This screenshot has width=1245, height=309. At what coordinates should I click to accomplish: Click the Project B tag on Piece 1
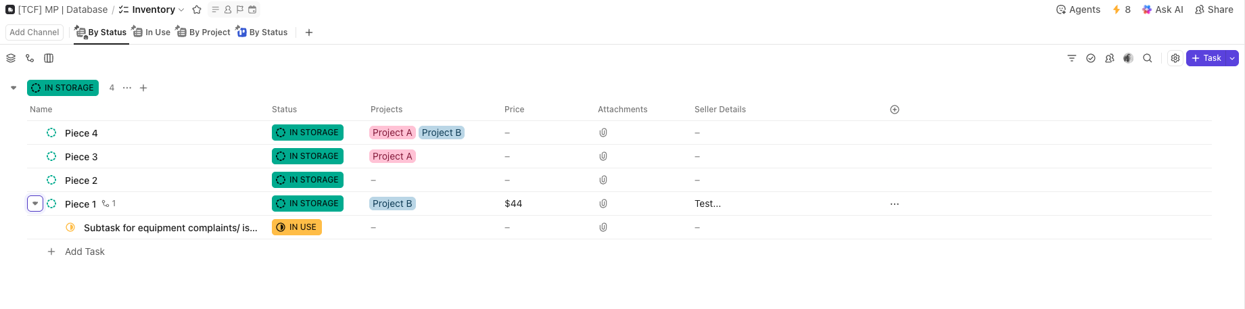click(x=392, y=204)
